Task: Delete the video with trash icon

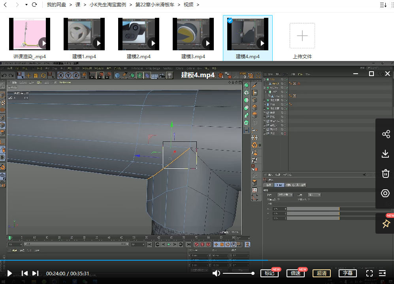Action: [386, 173]
